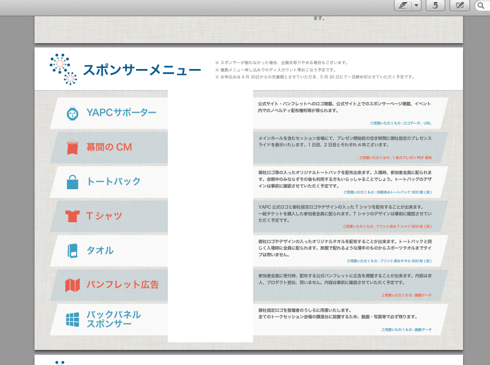Show the markup edit toolbar

(x=459, y=5)
